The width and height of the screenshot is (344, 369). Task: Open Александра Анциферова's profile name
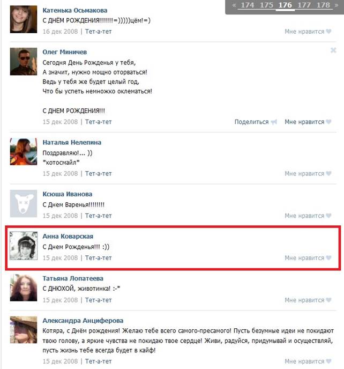tap(83, 321)
